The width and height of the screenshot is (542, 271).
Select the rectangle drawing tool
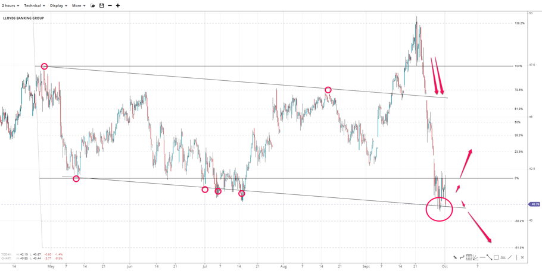click(496, 257)
